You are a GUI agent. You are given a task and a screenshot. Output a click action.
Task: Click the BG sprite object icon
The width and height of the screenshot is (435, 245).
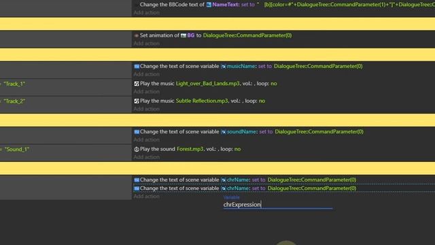(184, 35)
